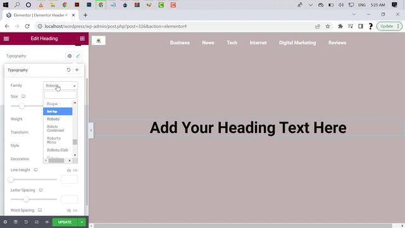
Task: Click the preview changes eye icon
Action: (x=47, y=222)
